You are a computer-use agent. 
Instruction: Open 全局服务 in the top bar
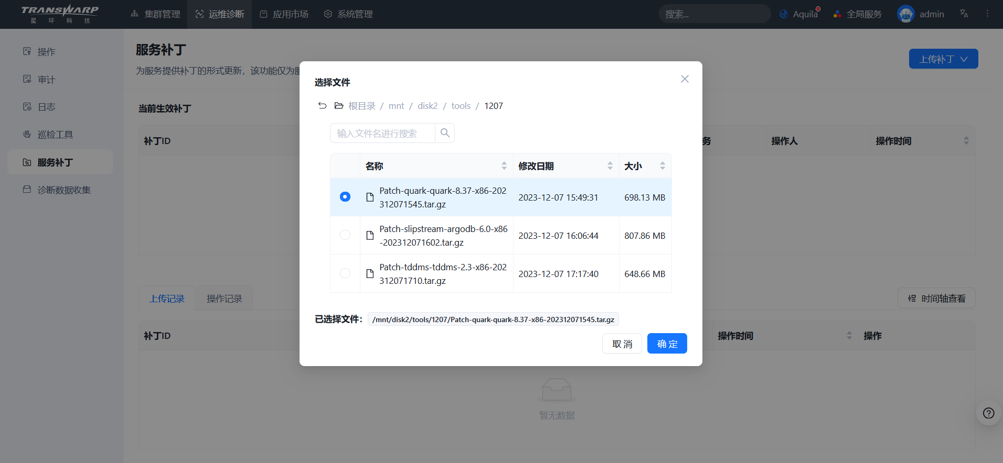click(x=858, y=14)
